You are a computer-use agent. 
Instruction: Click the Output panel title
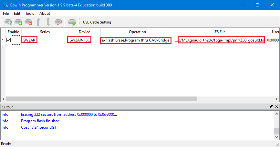click(x=7, y=107)
